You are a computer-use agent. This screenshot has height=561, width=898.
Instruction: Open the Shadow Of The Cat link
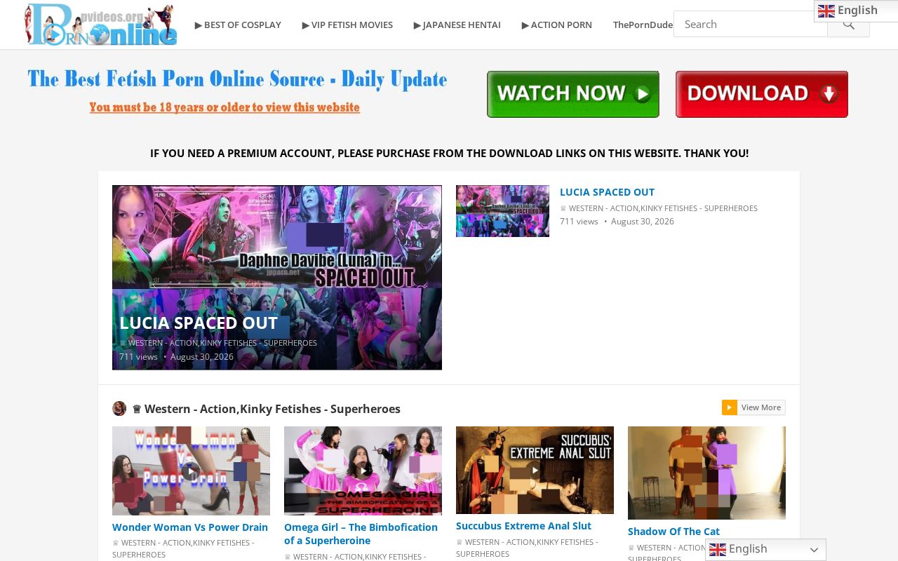point(673,532)
